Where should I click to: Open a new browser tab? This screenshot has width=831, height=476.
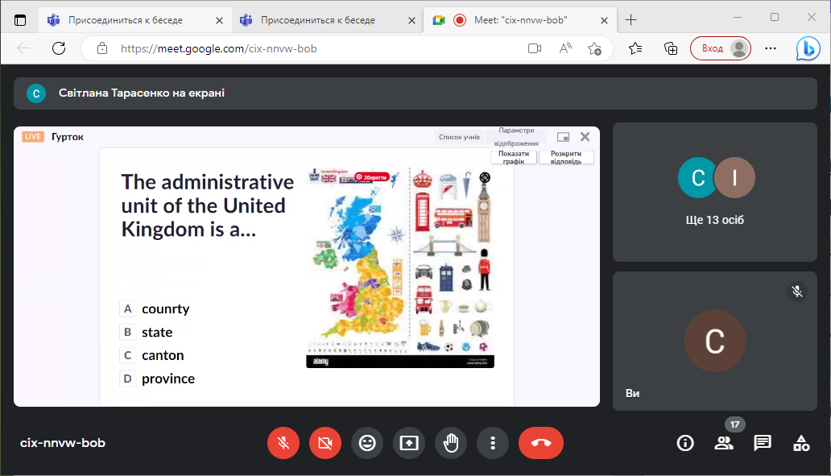pyautogui.click(x=631, y=20)
